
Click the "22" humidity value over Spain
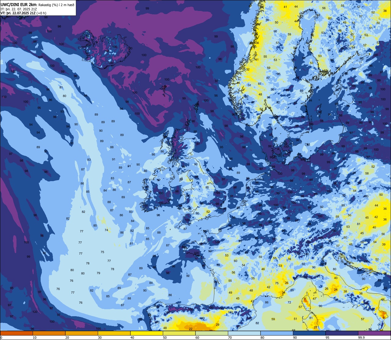click(x=191, y=329)
